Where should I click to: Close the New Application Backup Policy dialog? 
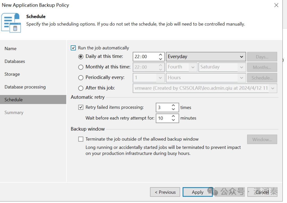276,5
